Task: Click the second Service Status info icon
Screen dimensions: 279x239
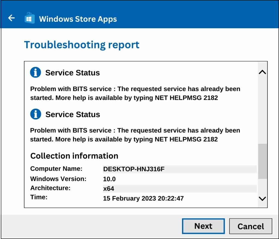Action: 36,114
